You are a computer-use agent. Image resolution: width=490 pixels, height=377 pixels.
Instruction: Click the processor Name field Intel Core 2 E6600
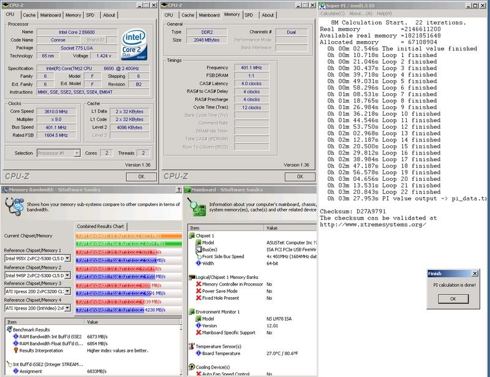tap(77, 32)
